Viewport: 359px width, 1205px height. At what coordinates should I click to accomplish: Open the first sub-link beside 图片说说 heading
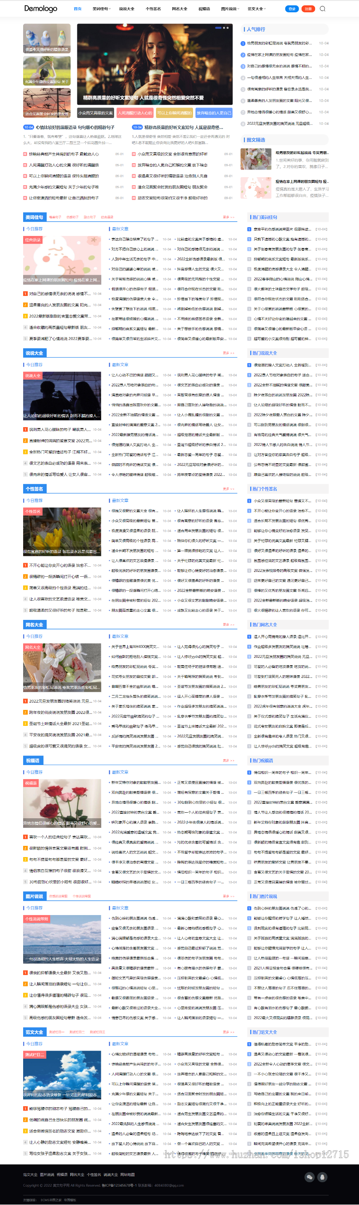[x=58, y=897]
